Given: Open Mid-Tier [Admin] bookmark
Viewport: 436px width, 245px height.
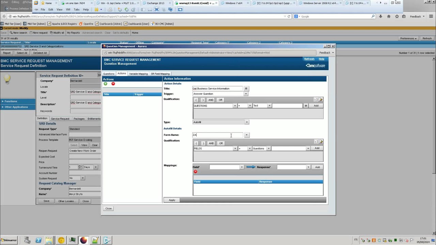Looking at the screenshot, I should pyautogui.click(x=34, y=24).
